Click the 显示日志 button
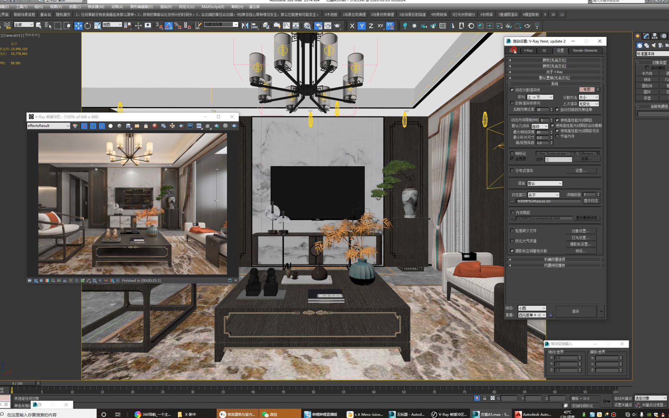This screenshot has height=418, width=669. [591, 201]
